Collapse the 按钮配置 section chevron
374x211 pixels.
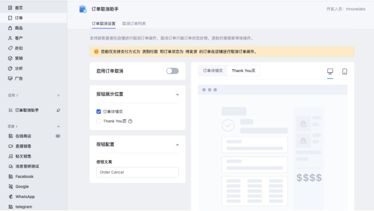click(x=177, y=145)
